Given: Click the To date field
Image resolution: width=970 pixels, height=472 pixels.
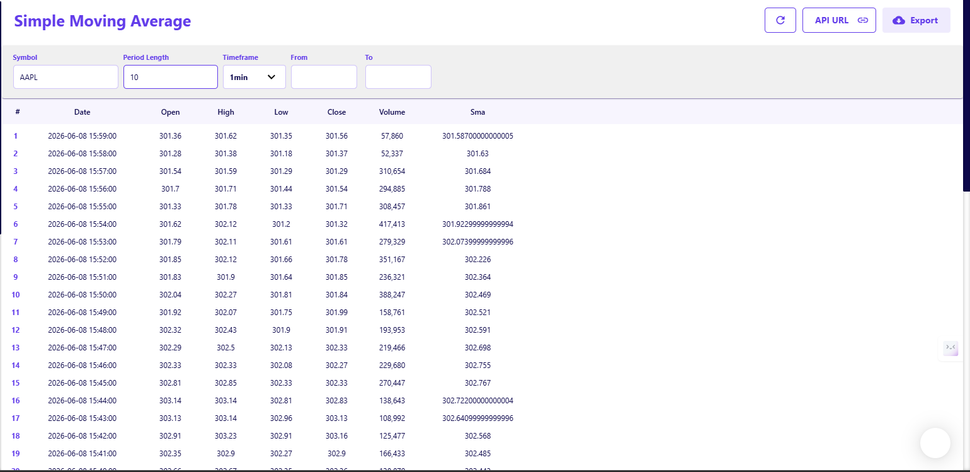Looking at the screenshot, I should 398,77.
